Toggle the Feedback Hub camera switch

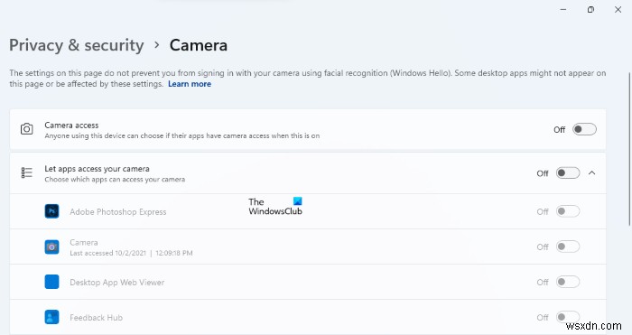click(568, 317)
